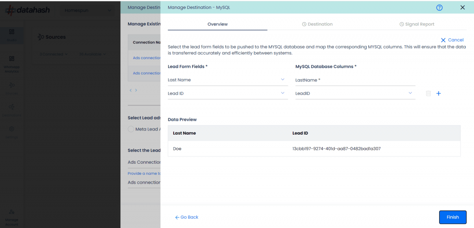Click the LastName MySQL column field

355,80
